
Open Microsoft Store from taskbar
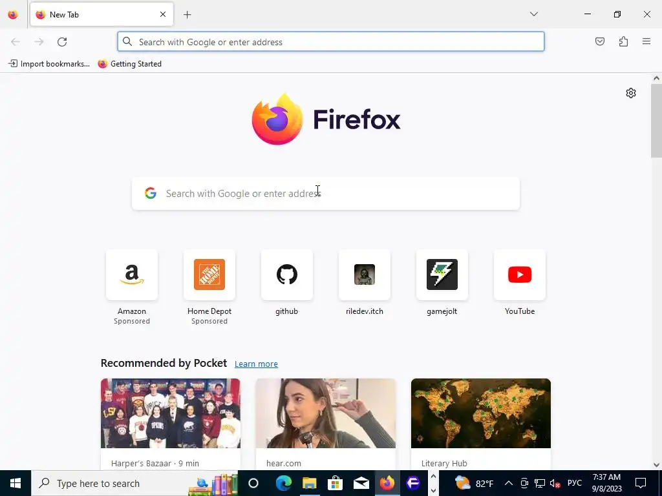click(336, 483)
